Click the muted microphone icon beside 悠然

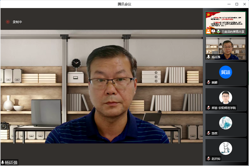tap(209, 133)
